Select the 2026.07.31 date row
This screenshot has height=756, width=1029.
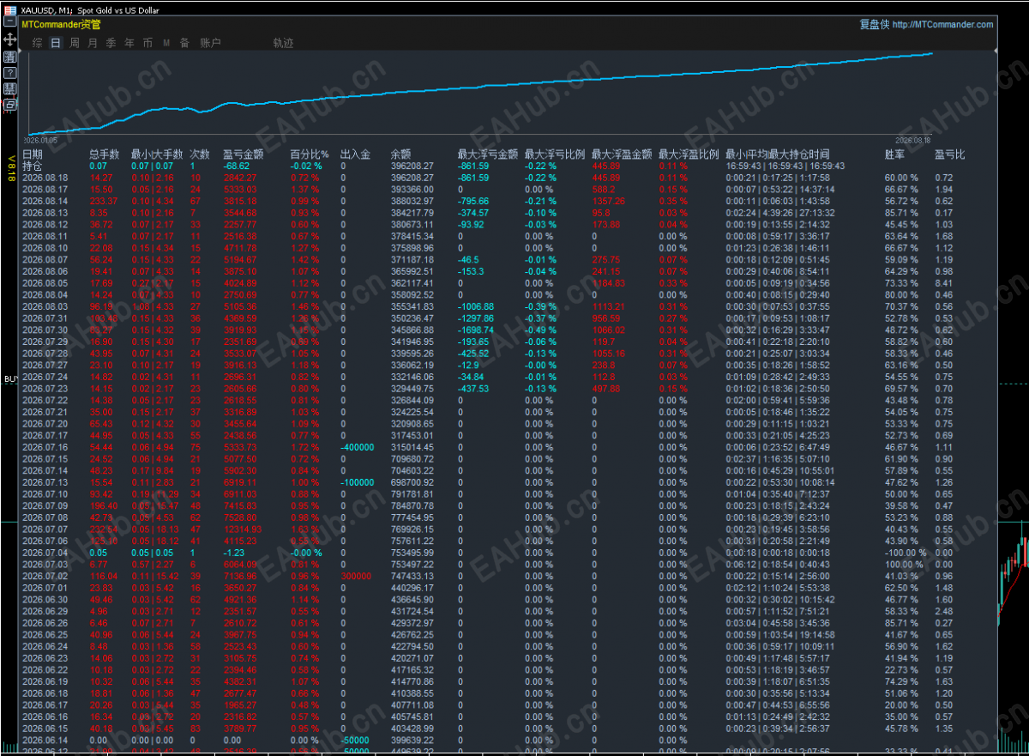click(45, 318)
